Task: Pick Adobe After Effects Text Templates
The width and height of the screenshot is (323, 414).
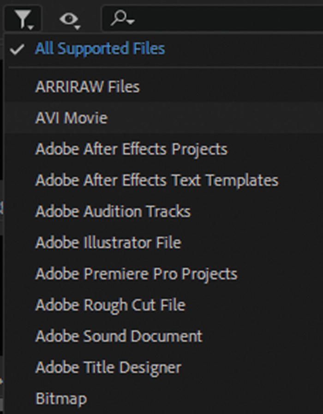Action: click(x=156, y=180)
